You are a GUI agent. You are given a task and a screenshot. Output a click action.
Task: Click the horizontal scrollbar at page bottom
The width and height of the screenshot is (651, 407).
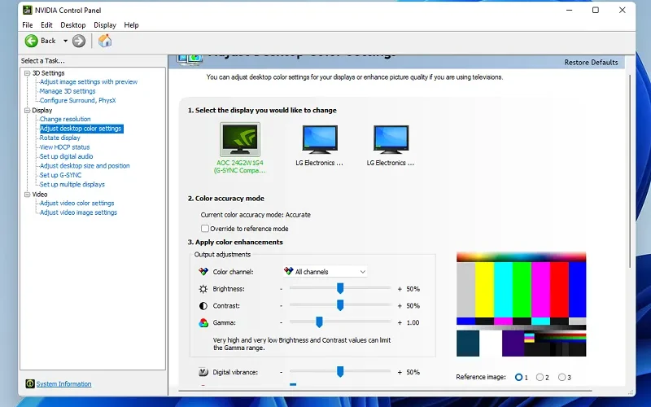point(385,391)
